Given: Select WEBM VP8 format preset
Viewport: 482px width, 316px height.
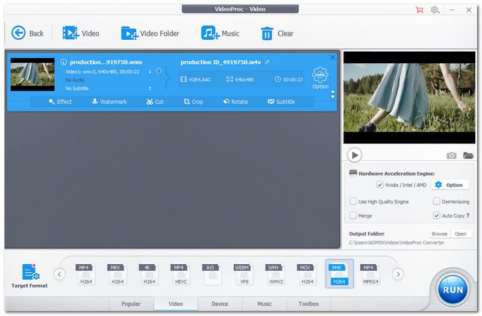Looking at the screenshot, I should tap(244, 274).
